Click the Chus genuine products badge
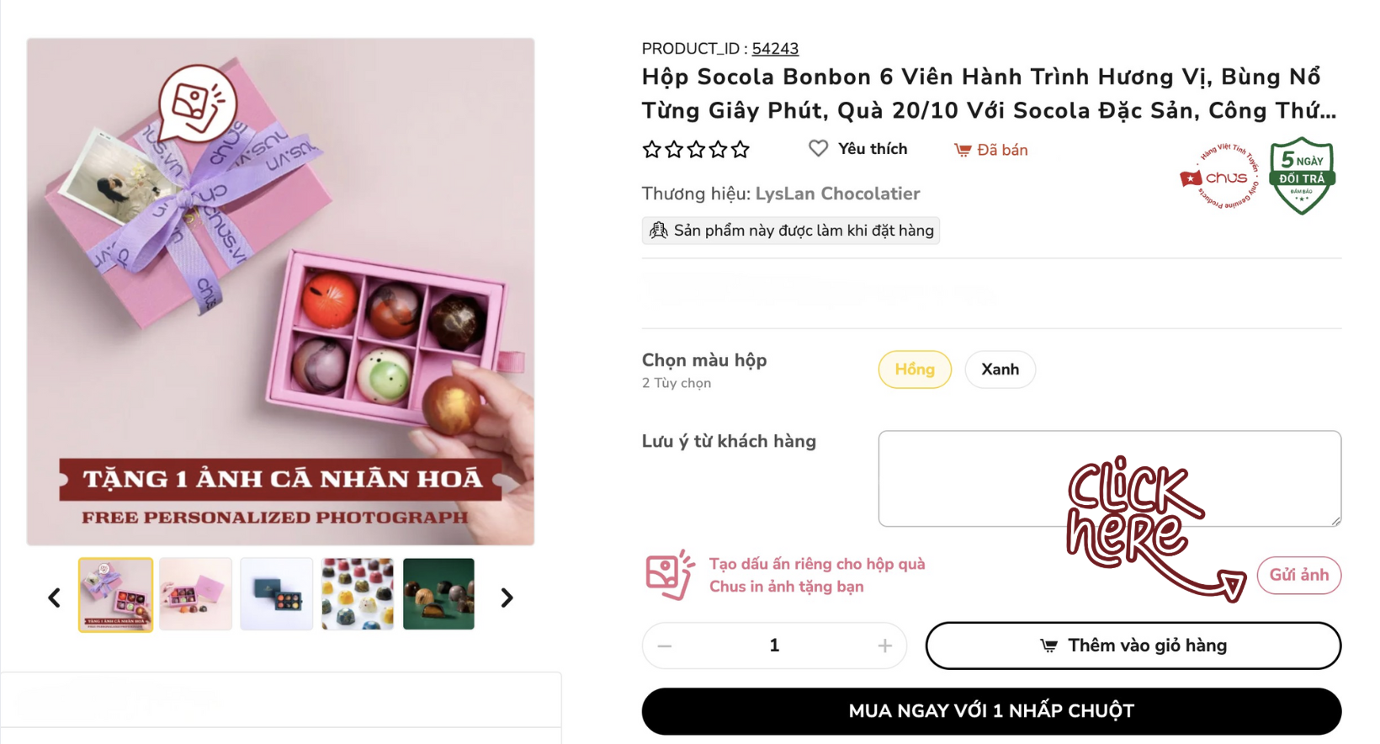Viewport: 1380px width, 744px height. pos(1218,177)
